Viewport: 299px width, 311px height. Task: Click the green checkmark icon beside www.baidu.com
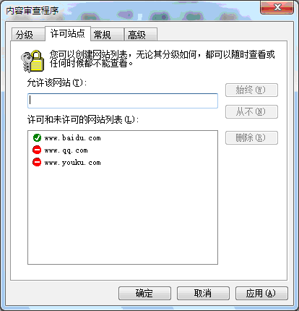(37, 137)
